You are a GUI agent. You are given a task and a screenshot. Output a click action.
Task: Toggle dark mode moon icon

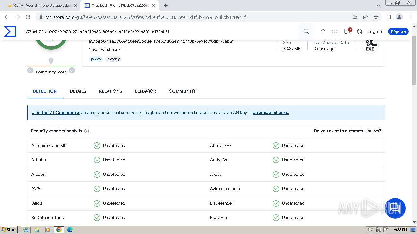pyautogui.click(x=360, y=32)
